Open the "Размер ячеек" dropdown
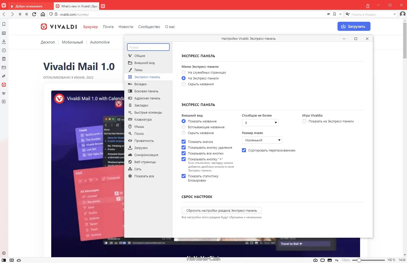The height and width of the screenshot is (263, 407). tap(262, 140)
